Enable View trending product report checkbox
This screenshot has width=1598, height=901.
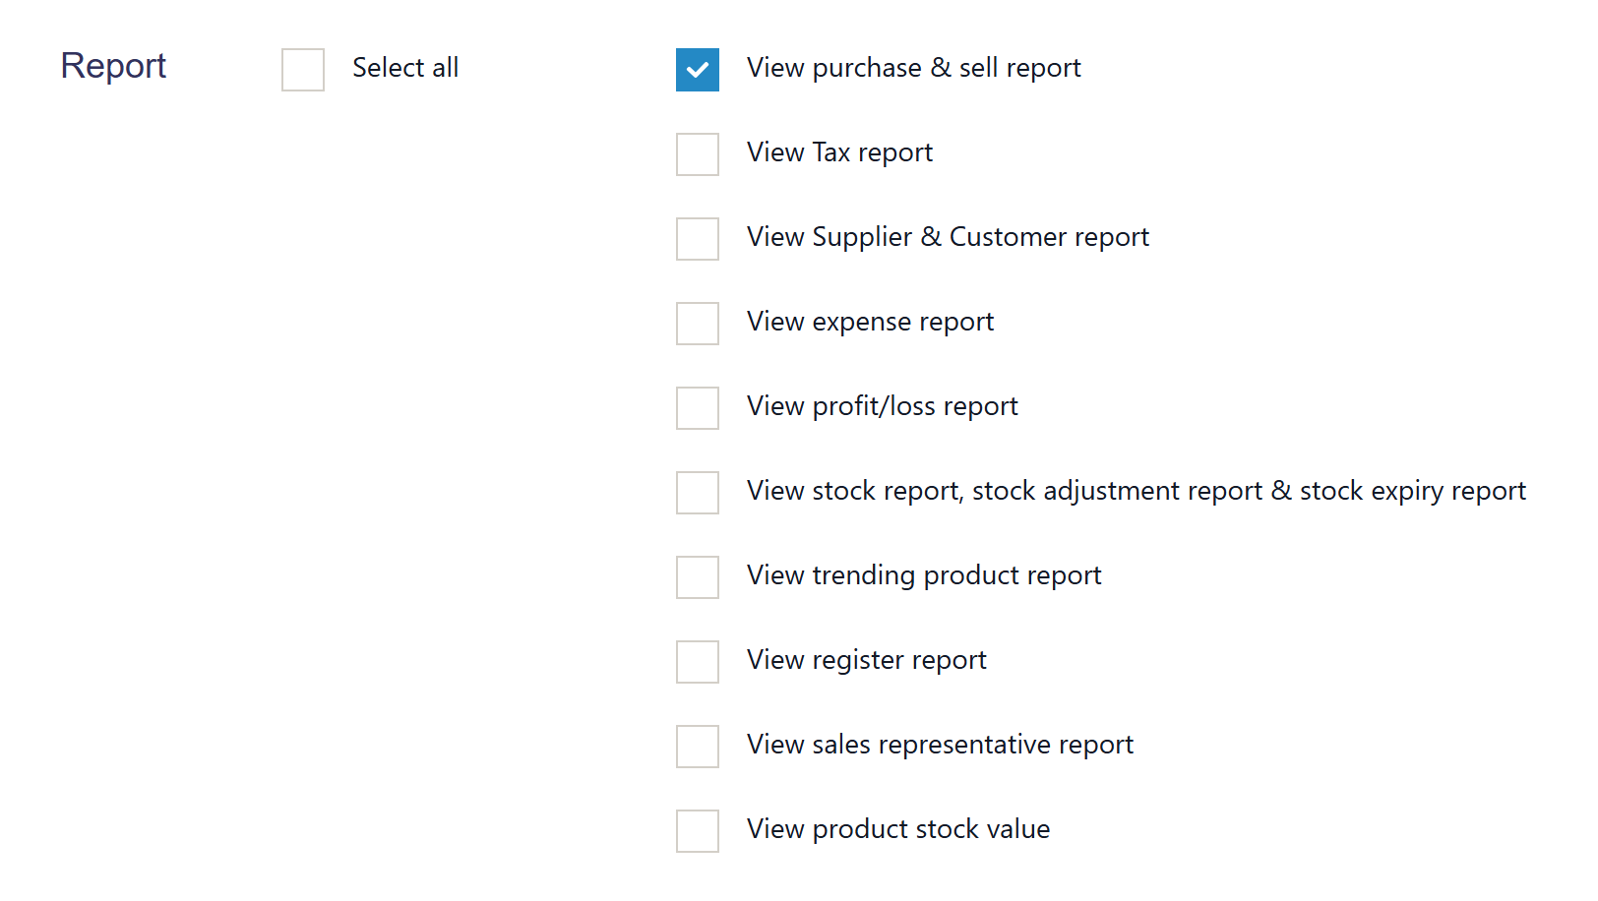[698, 577]
